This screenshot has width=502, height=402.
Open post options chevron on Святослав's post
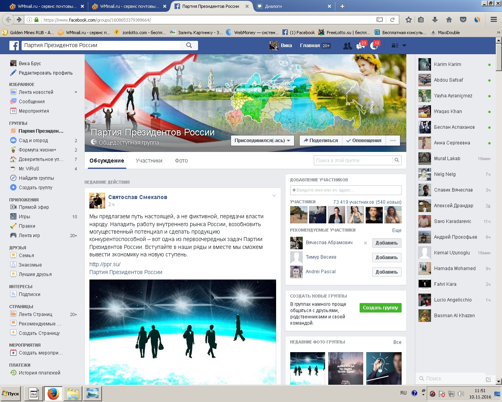(274, 196)
